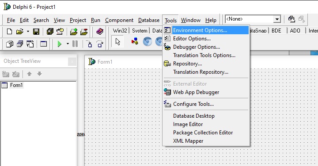Switch to BDE component palette tab
This screenshot has height=166, width=318.
click(x=276, y=31)
